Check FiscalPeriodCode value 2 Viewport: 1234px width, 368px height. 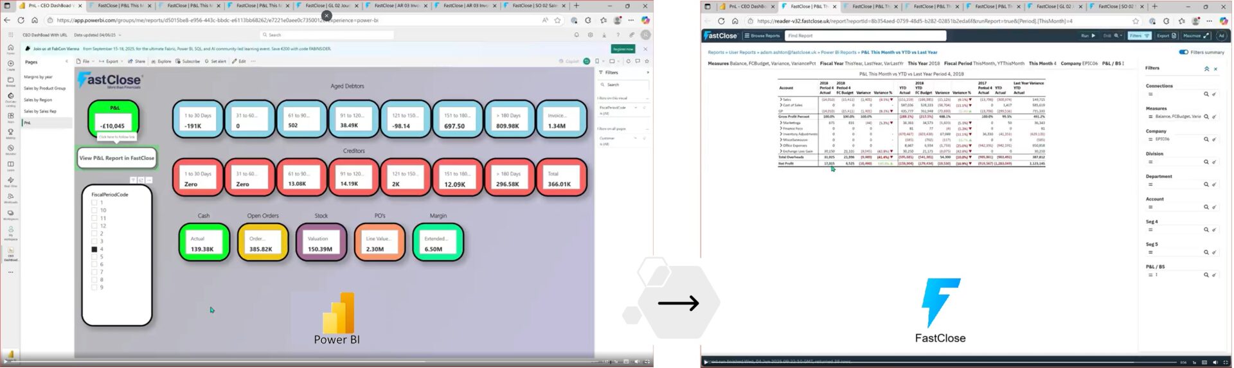coord(94,233)
